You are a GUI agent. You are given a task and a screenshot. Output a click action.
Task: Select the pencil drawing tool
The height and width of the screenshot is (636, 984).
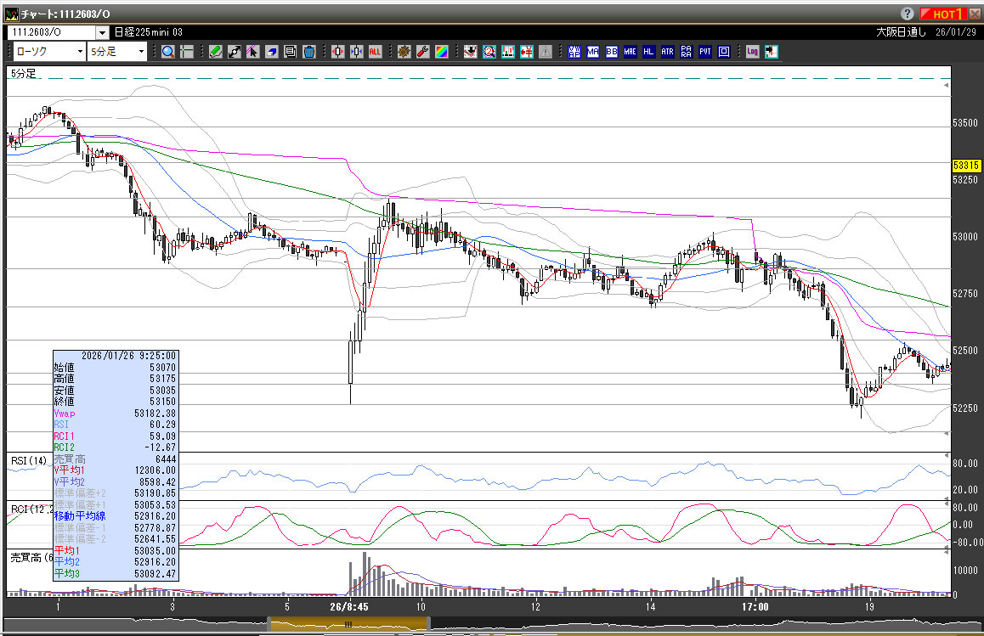tap(216, 52)
